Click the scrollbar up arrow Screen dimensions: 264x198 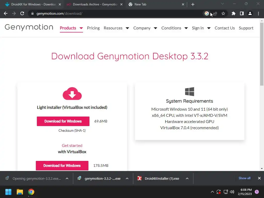click(262, 21)
